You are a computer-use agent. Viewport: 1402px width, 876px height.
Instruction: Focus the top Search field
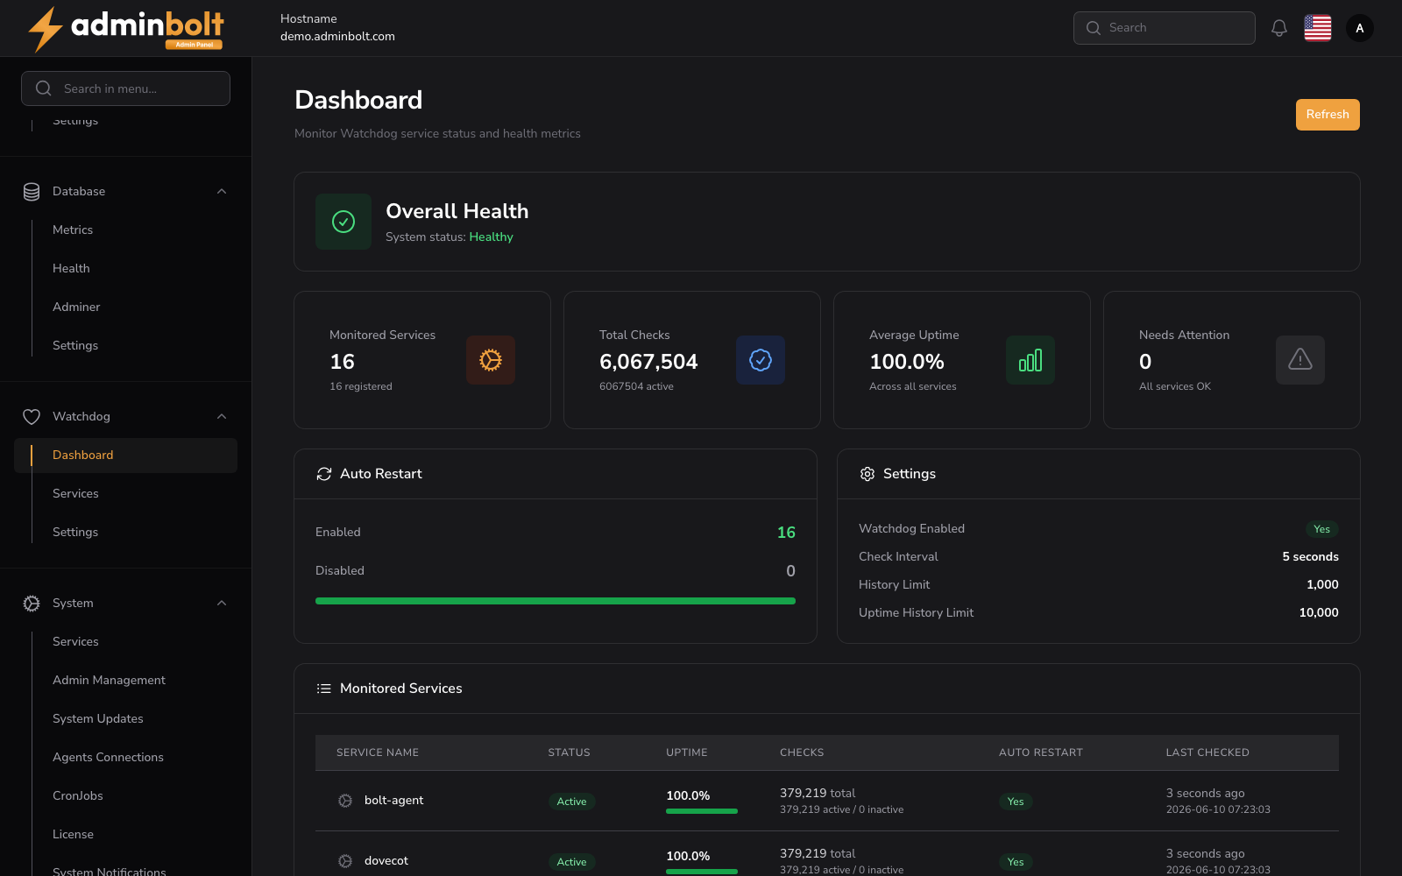[1165, 28]
